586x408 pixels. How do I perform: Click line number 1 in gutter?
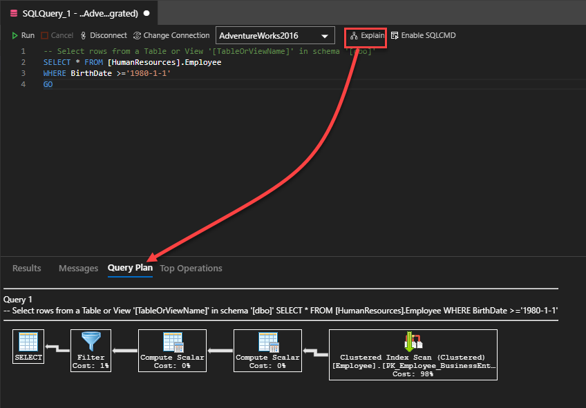23,51
